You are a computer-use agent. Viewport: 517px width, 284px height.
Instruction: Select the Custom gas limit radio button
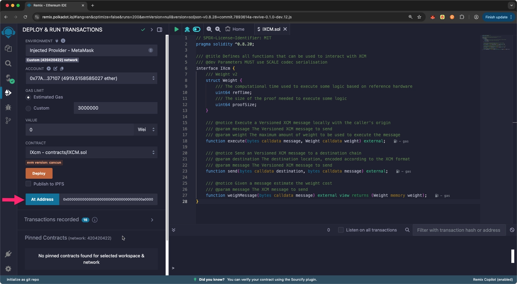coord(28,108)
